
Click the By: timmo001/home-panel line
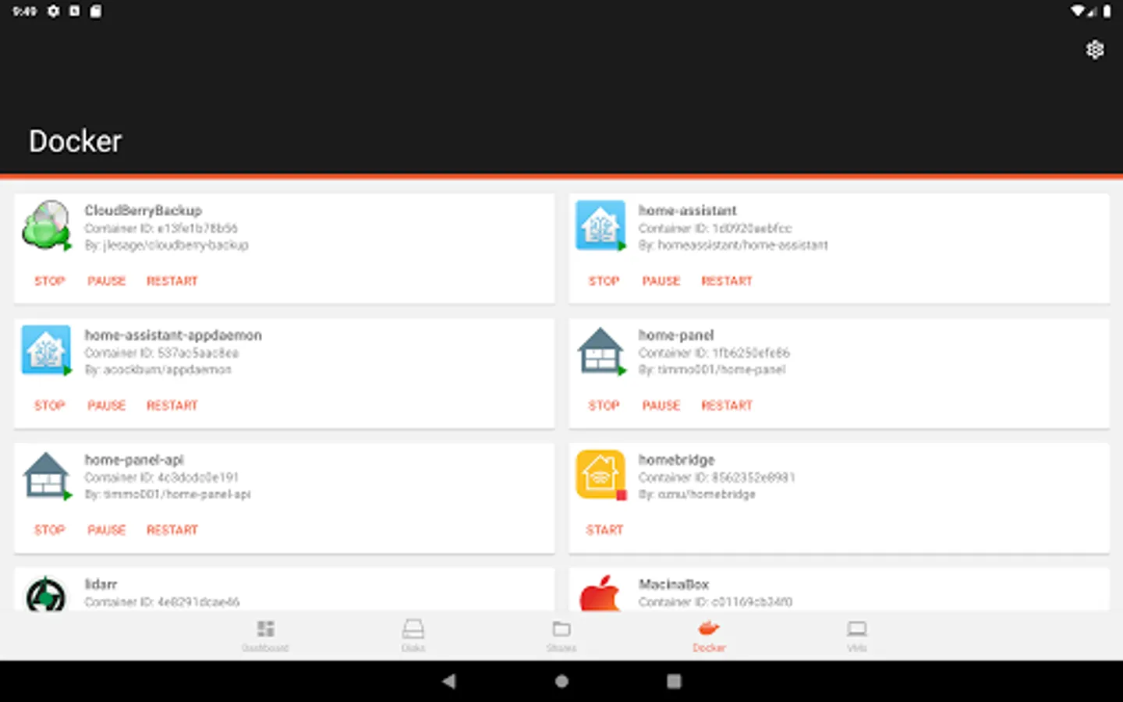[712, 370]
